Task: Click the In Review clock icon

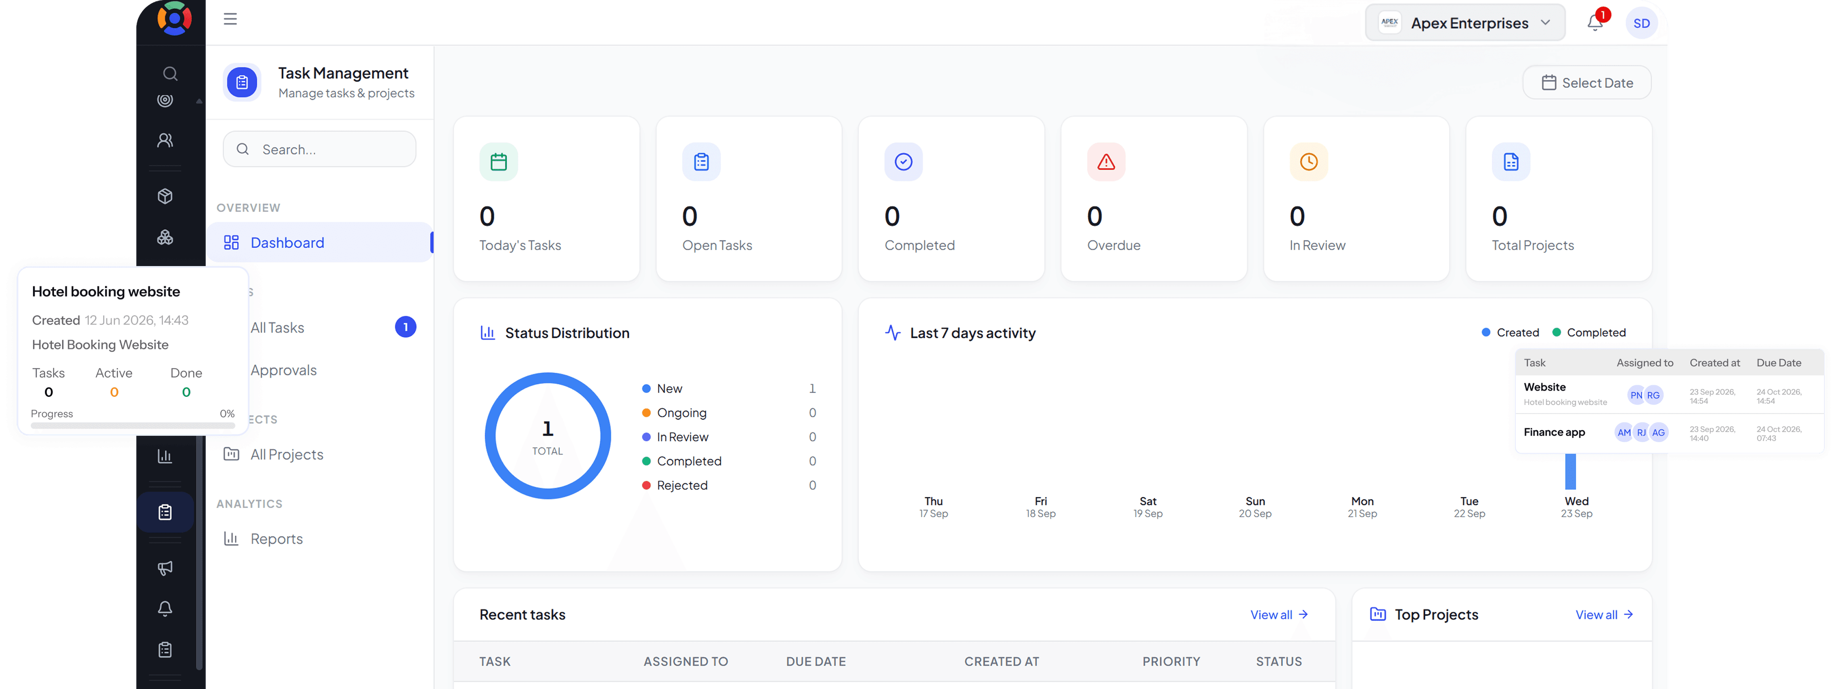Action: [1309, 161]
